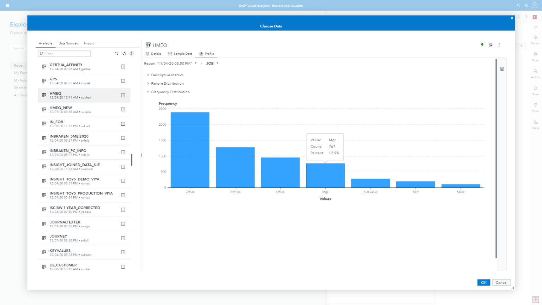Expand the Pattern Distribution section
This screenshot has height=305, width=542.
point(167,84)
